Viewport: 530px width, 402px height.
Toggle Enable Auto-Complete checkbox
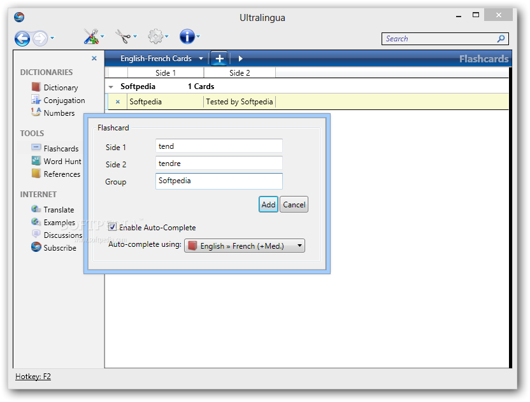click(112, 227)
